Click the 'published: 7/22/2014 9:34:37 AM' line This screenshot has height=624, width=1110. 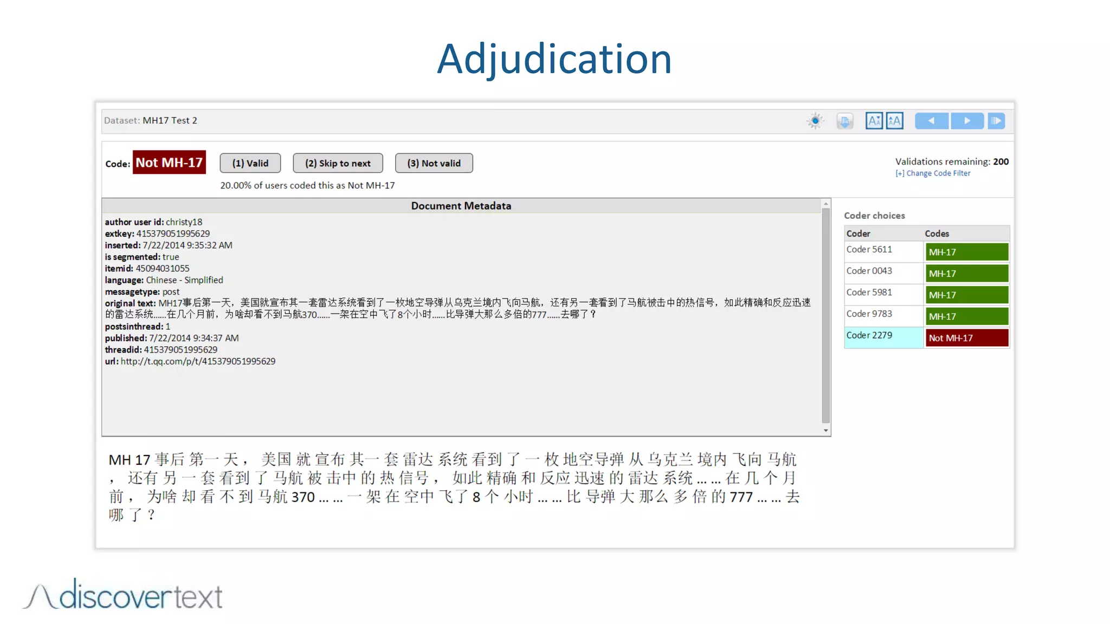172,338
